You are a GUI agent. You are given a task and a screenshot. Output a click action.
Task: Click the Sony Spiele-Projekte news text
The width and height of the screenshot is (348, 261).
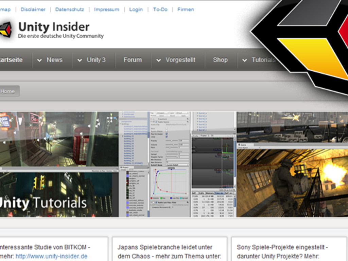click(x=282, y=252)
